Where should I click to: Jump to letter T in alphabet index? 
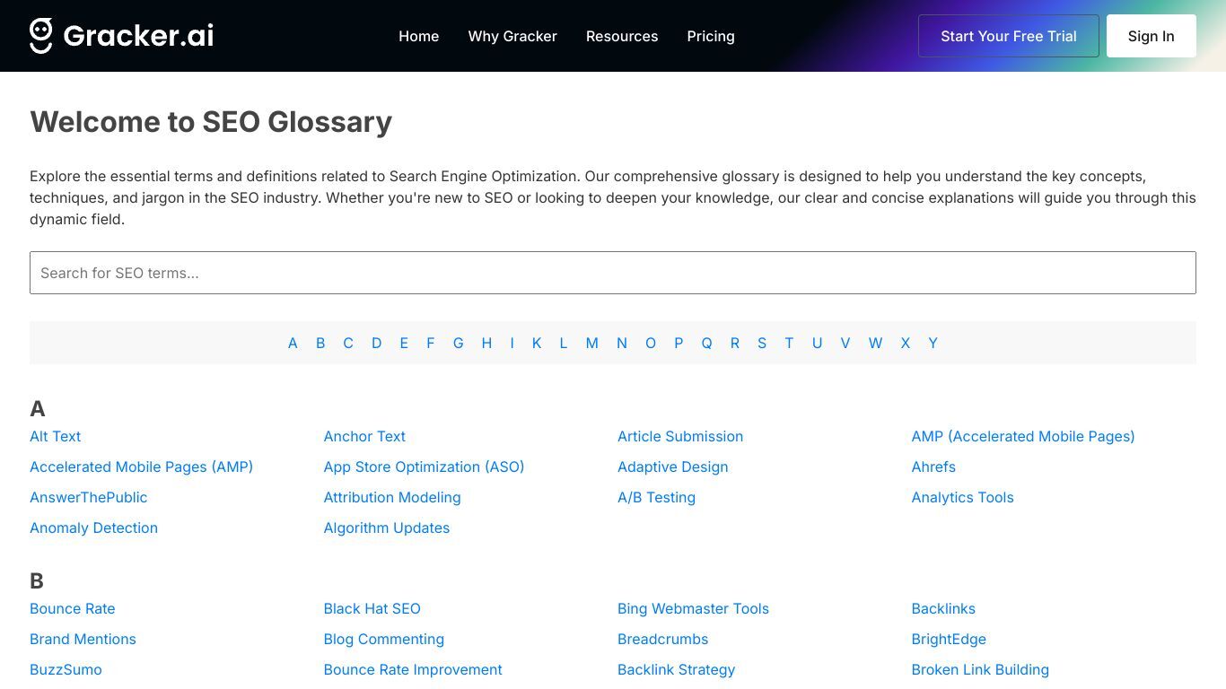789,343
